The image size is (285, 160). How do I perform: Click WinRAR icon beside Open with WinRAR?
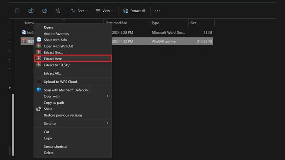pyautogui.click(x=39, y=46)
